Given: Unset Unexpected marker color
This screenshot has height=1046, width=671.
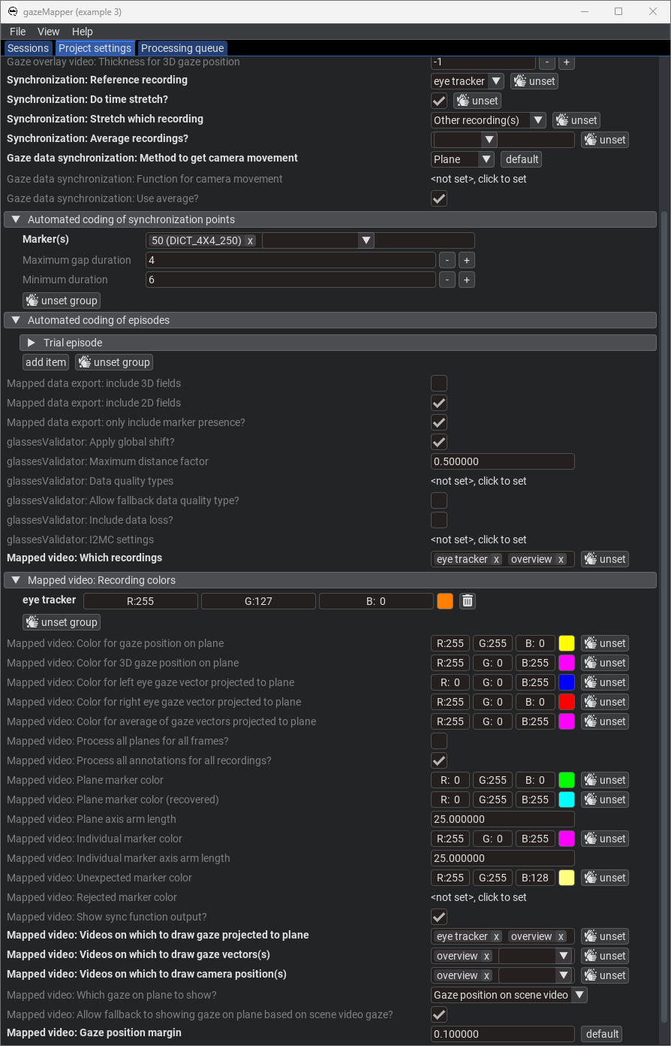Looking at the screenshot, I should click(x=604, y=878).
